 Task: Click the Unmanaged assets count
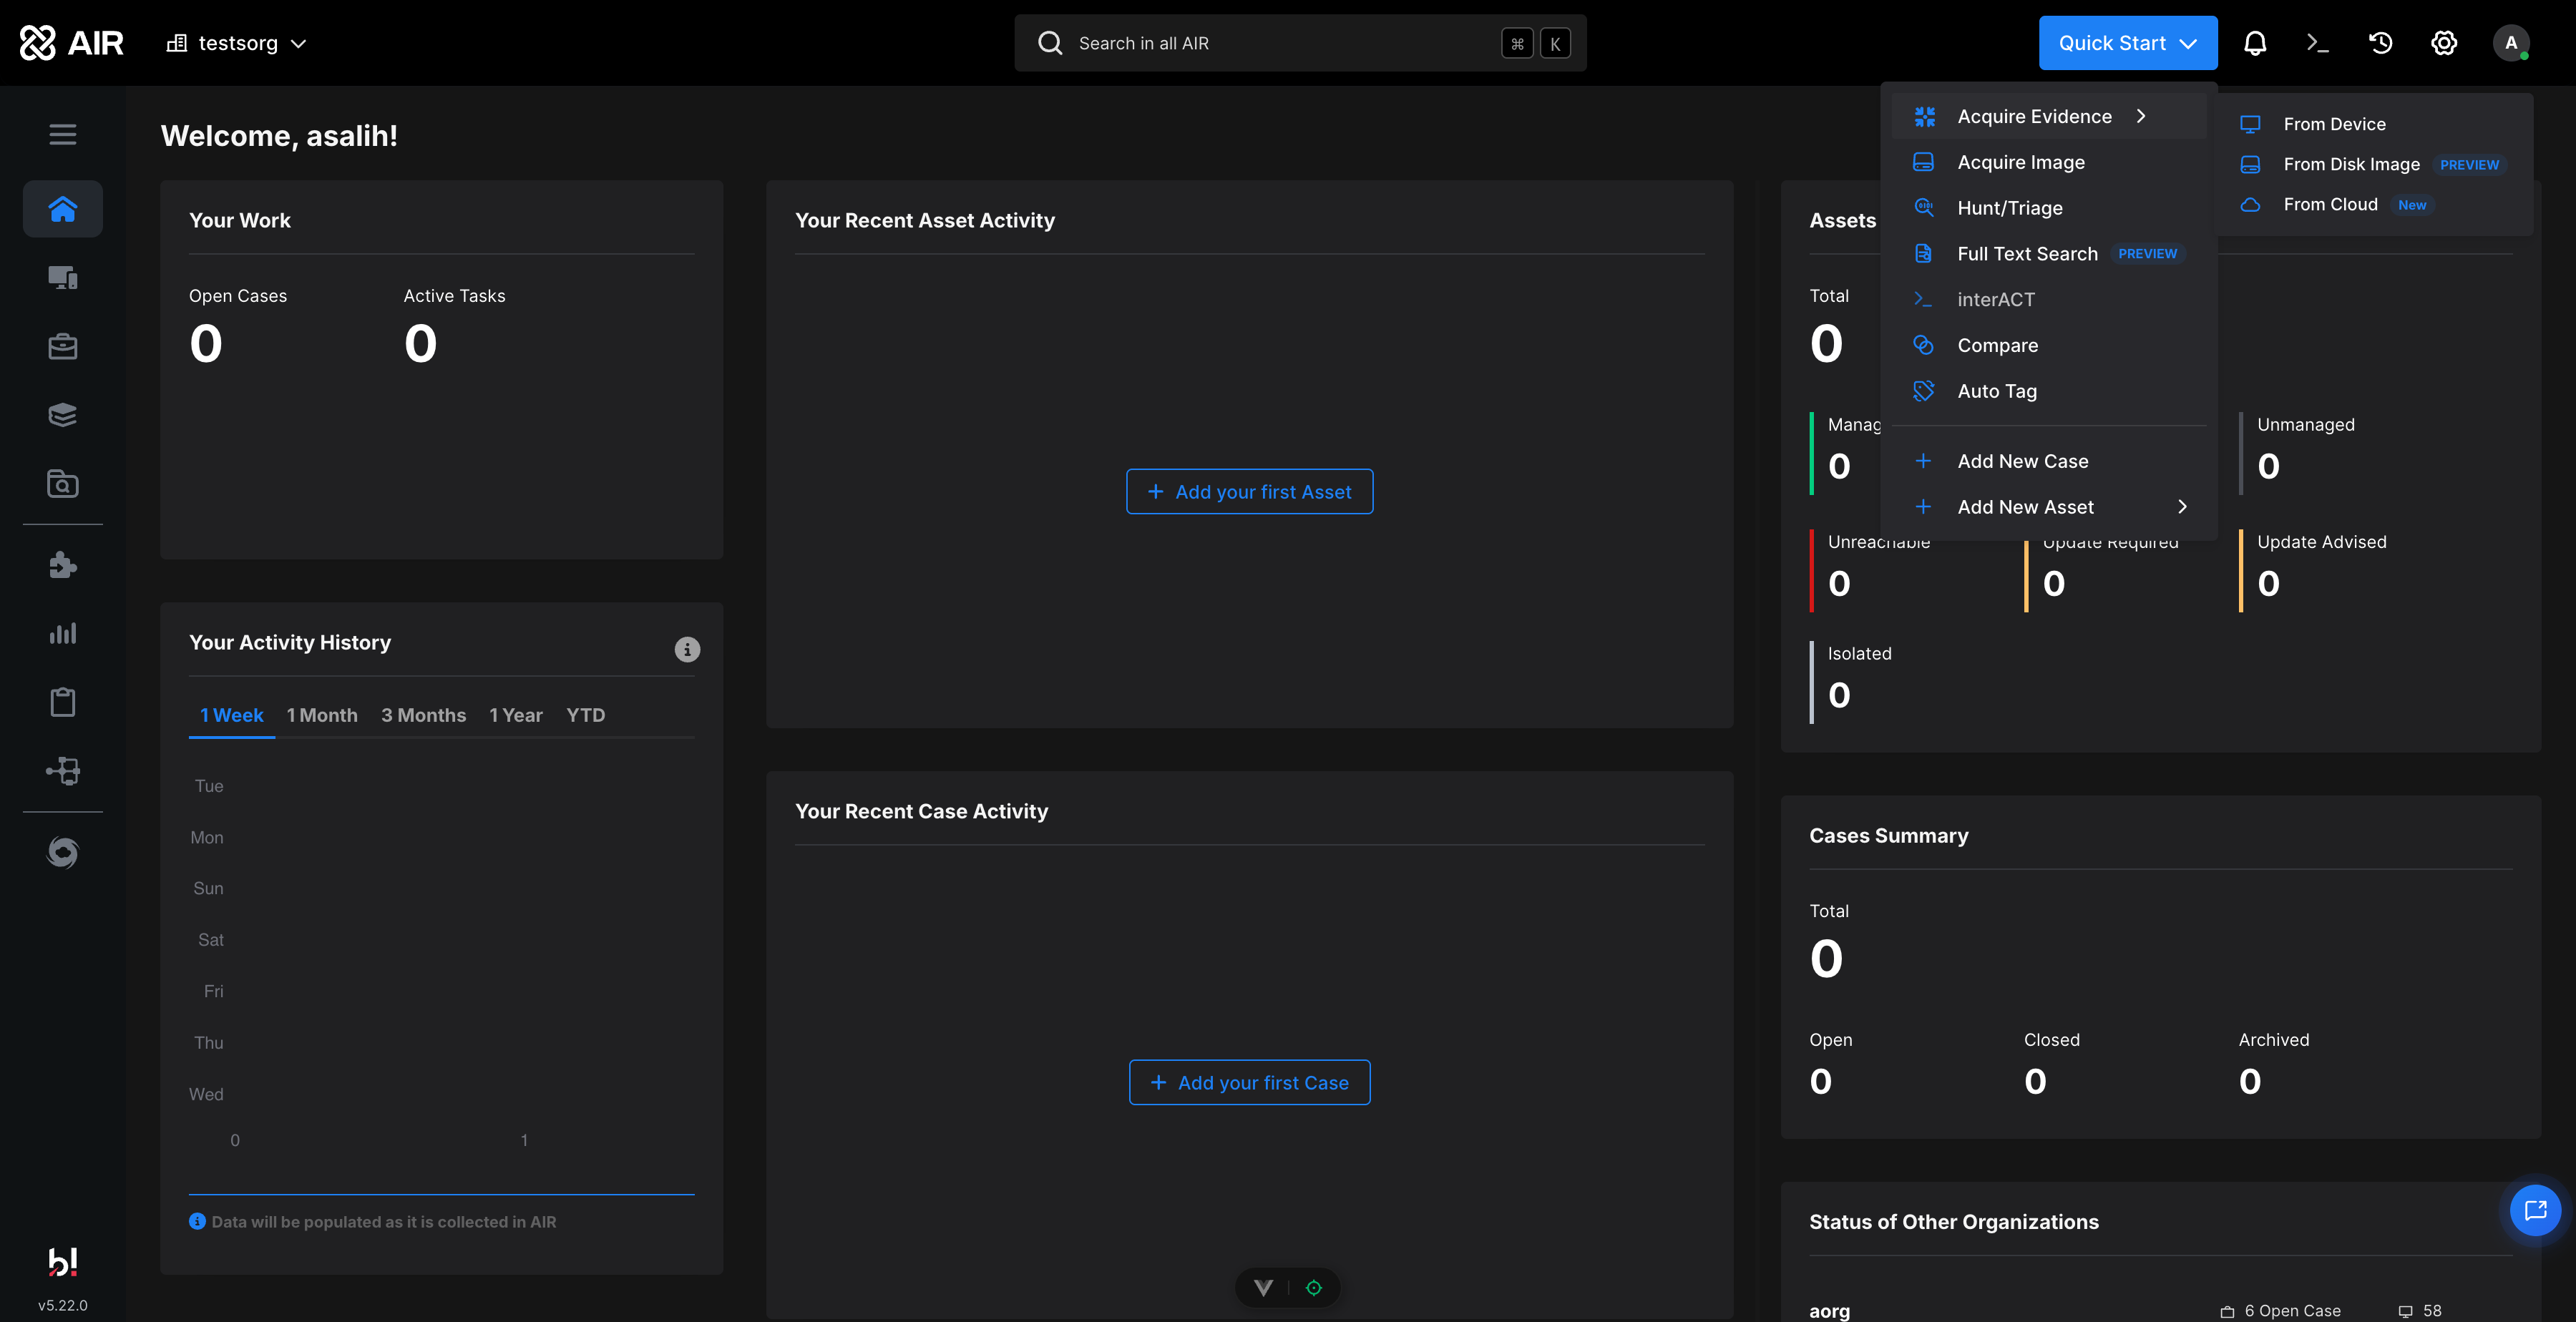[x=2269, y=466]
